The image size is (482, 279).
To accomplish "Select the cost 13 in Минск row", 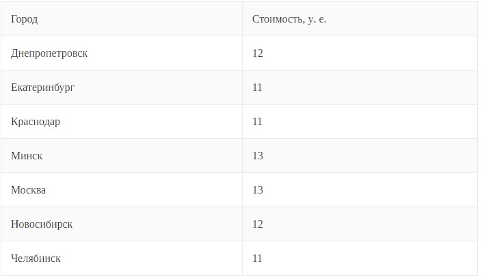I will (258, 156).
